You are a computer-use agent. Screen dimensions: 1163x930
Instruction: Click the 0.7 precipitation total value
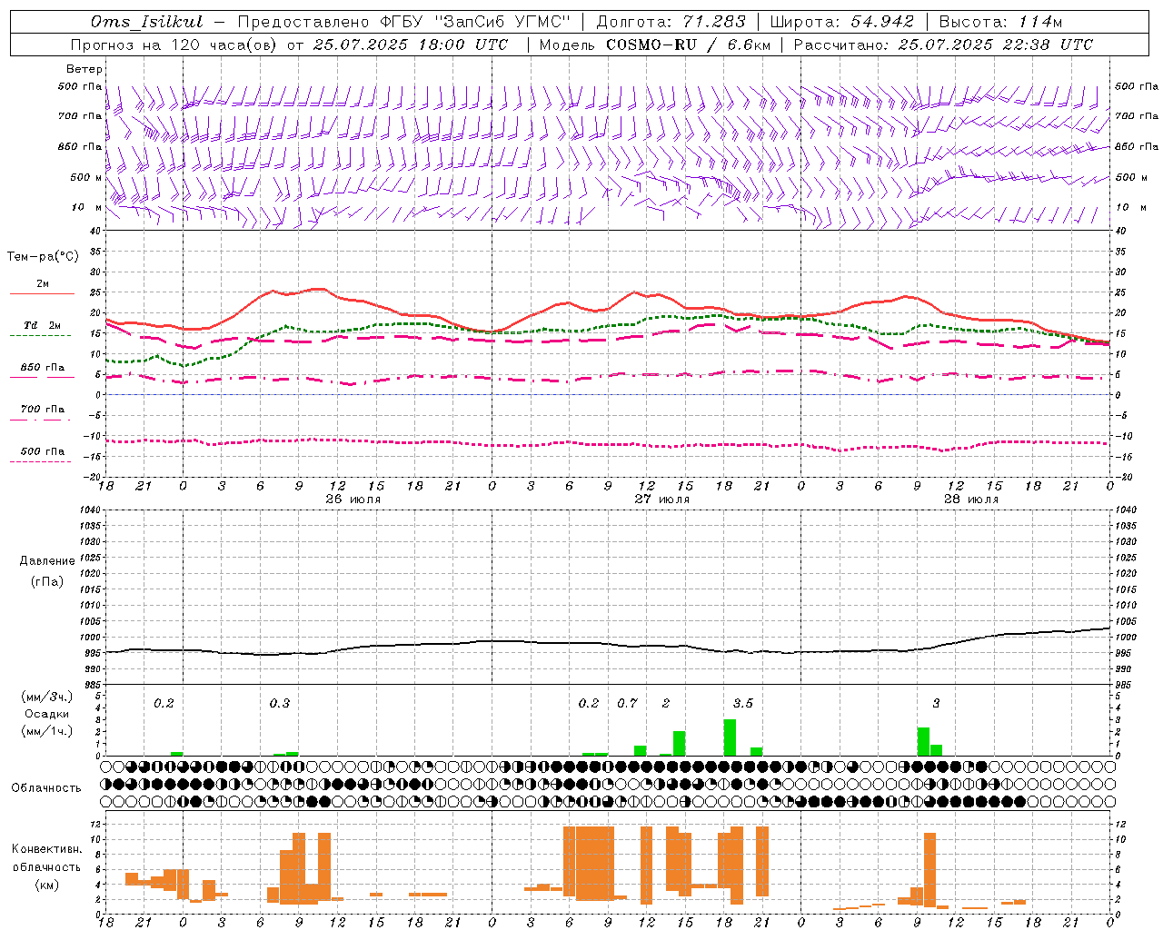(627, 703)
